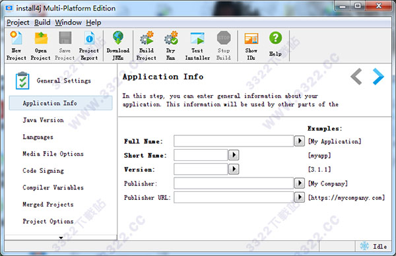Run a Dry Run build
This screenshot has width=396, height=256.
pos(171,46)
